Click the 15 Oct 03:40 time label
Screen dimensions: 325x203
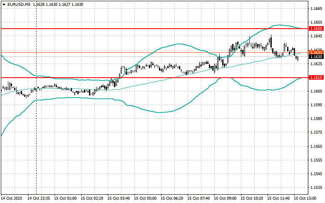tap(119, 198)
